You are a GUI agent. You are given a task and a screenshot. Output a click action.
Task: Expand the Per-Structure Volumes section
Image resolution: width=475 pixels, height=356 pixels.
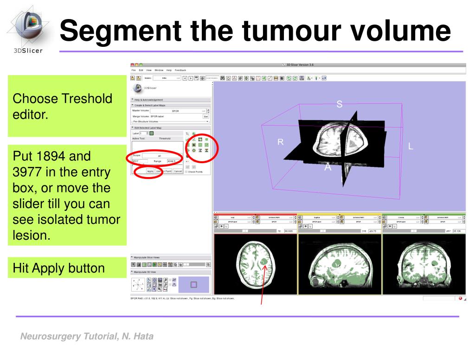(x=171, y=121)
